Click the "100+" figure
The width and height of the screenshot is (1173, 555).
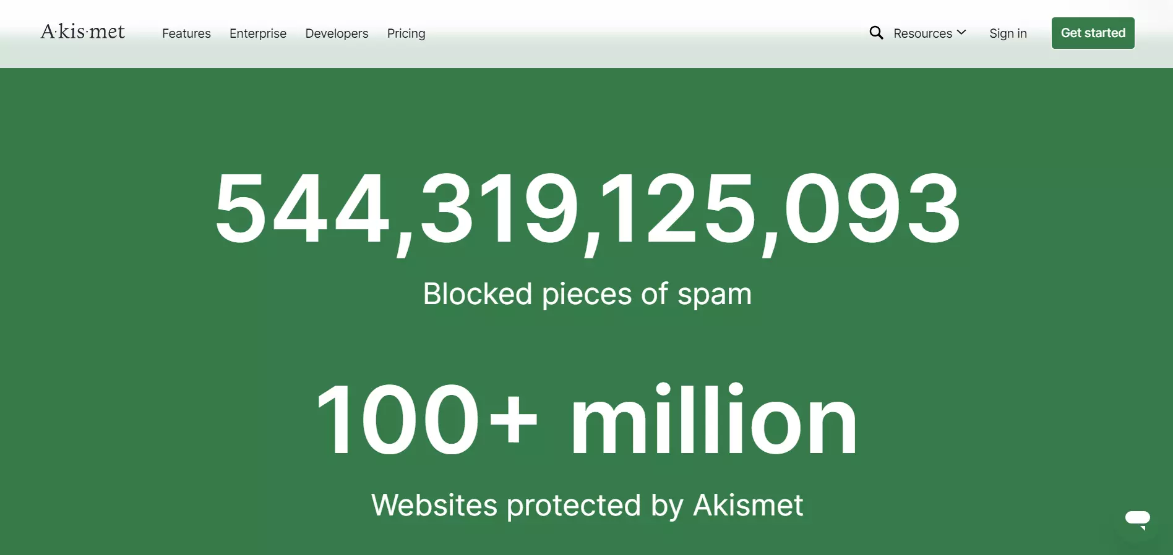427,419
